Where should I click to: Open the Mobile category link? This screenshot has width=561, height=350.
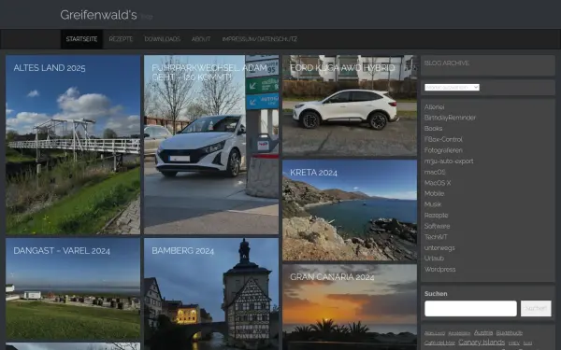(435, 193)
